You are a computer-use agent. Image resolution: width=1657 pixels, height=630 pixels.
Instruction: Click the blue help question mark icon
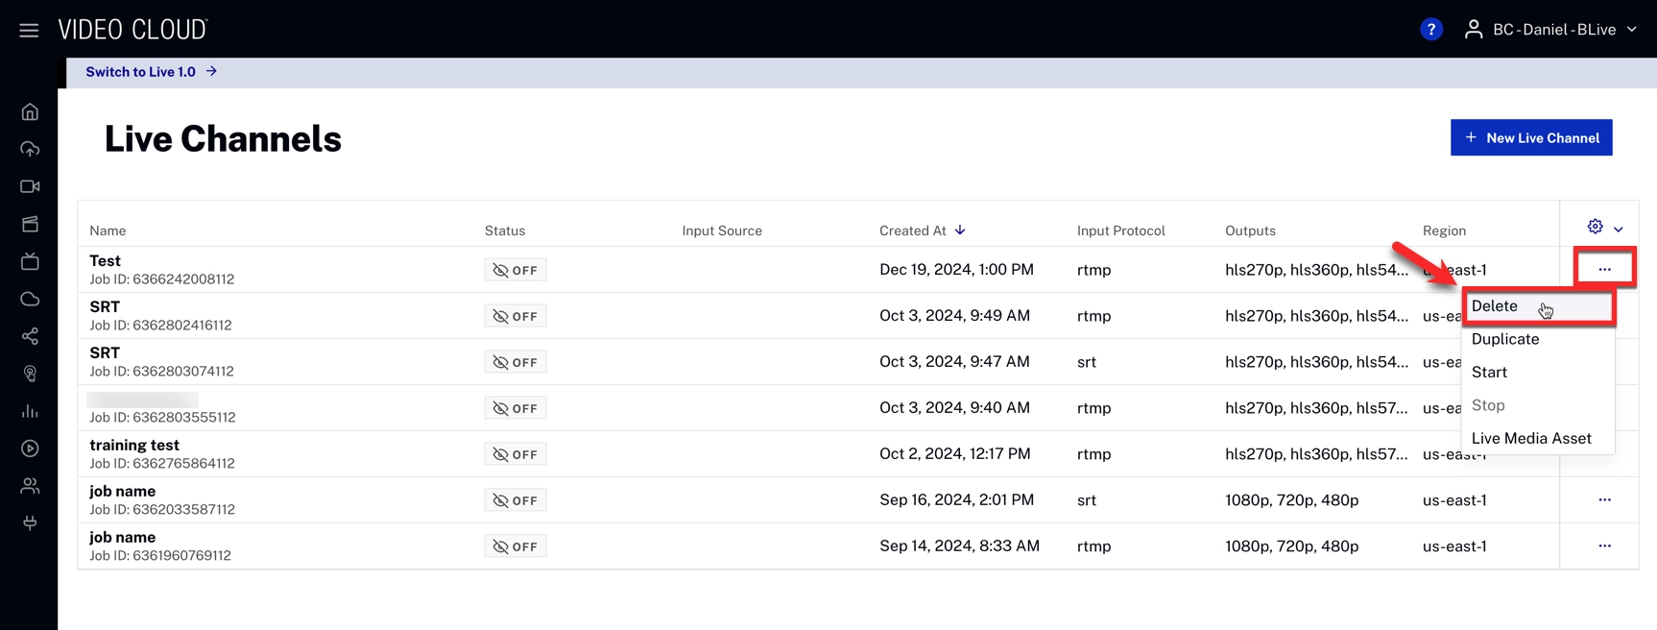1430,30
